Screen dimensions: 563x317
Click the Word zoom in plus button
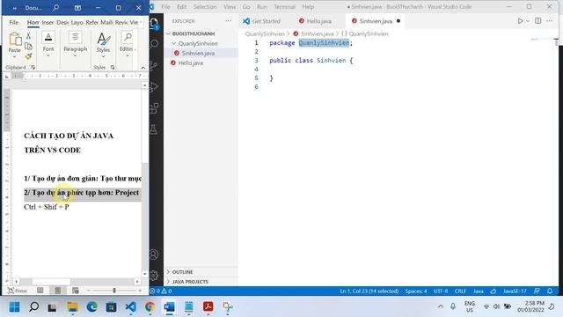pos(140,290)
